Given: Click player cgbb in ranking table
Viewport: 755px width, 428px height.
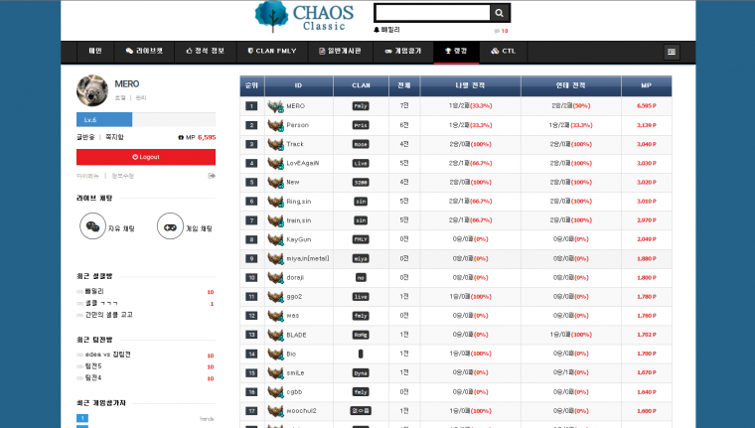Looking at the screenshot, I should (x=294, y=392).
